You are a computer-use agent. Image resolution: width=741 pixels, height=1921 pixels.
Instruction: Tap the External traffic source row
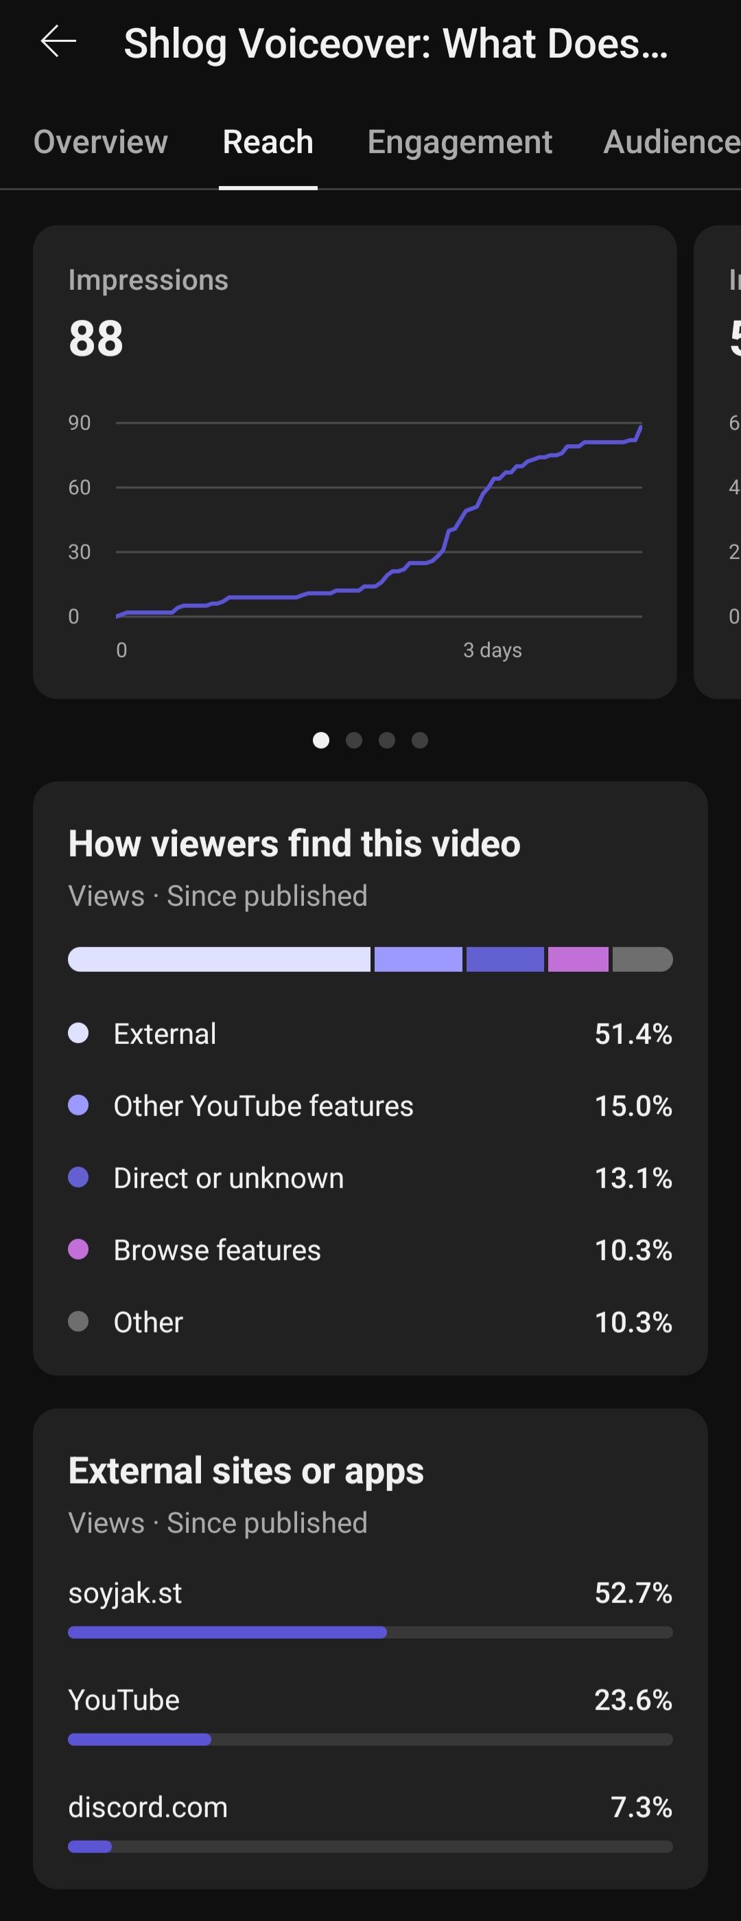click(370, 1034)
